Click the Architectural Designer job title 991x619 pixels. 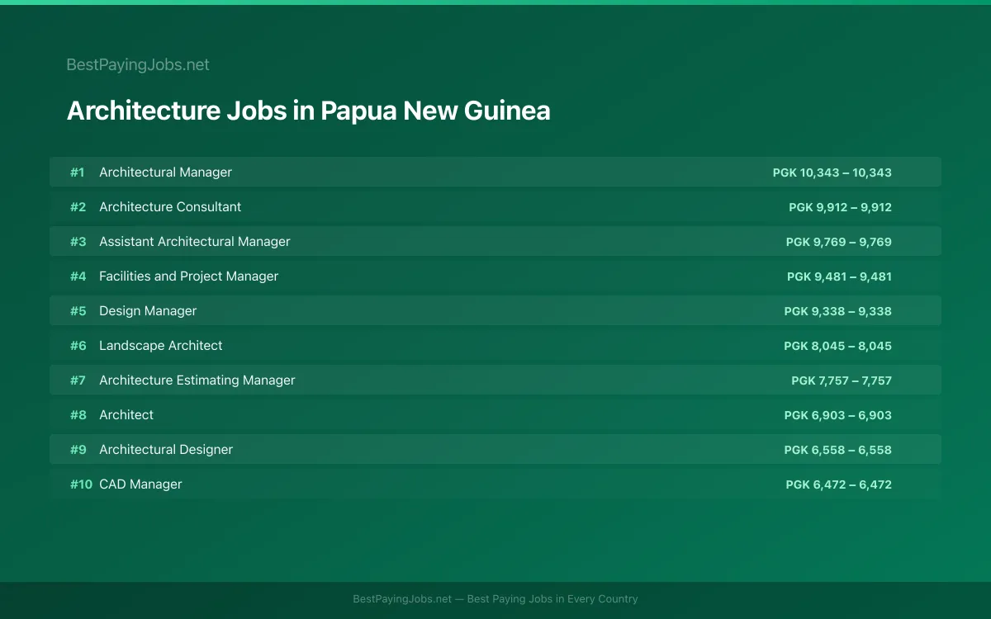(166, 450)
